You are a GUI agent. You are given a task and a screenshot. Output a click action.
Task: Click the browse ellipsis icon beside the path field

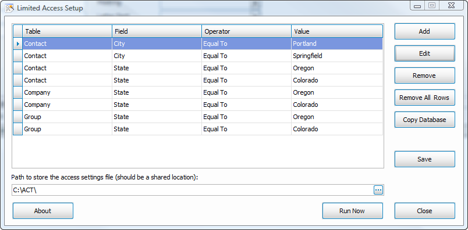(x=378, y=190)
